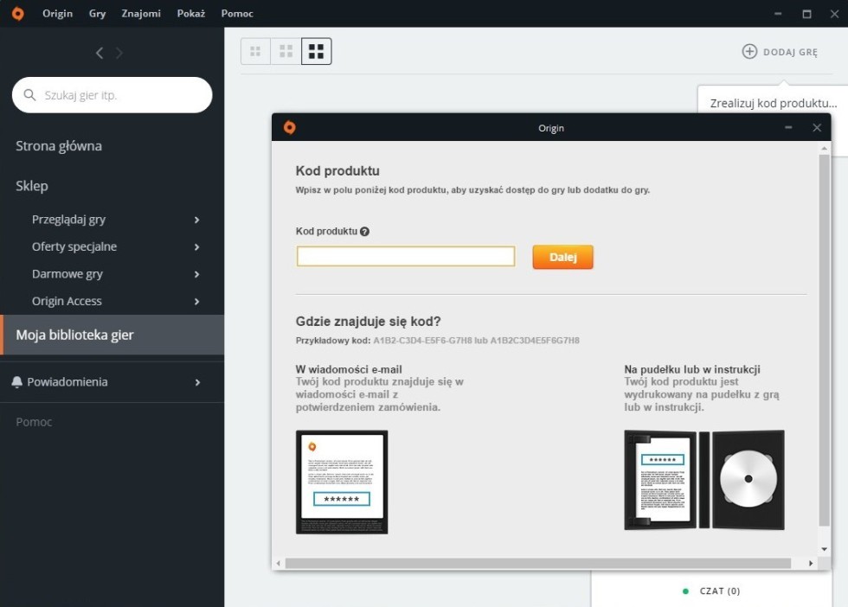Minimize the Origin product code dialog

click(788, 128)
